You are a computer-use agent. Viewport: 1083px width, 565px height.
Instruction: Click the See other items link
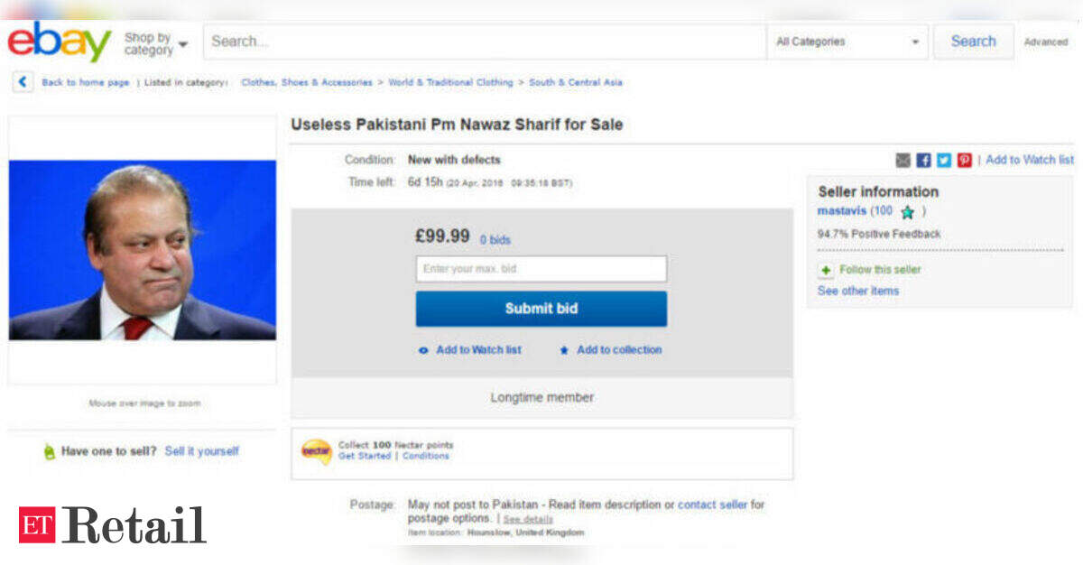857,291
